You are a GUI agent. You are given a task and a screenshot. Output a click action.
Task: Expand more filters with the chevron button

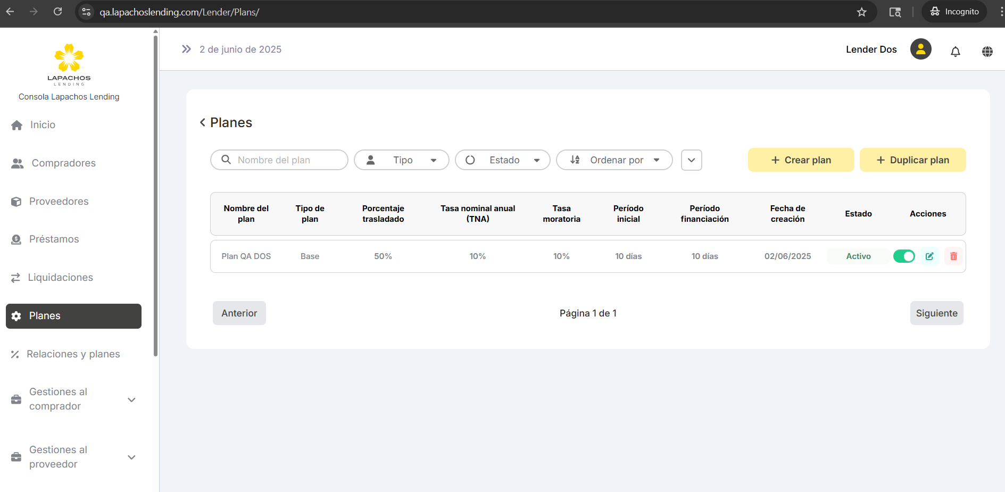(691, 160)
